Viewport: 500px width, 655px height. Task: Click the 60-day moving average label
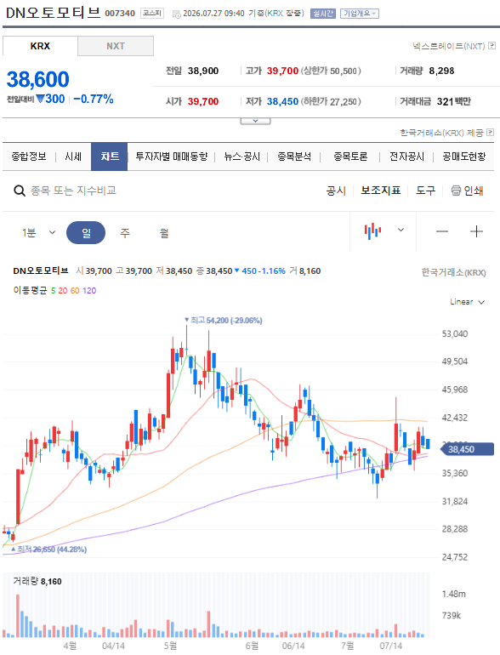click(x=75, y=290)
